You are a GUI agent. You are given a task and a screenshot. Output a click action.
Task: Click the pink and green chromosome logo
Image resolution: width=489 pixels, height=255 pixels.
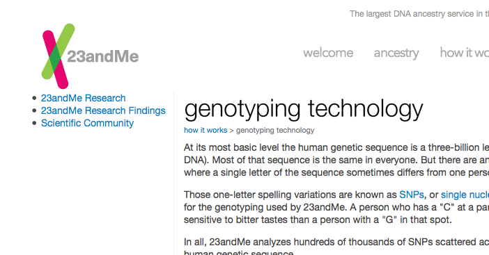56,56
